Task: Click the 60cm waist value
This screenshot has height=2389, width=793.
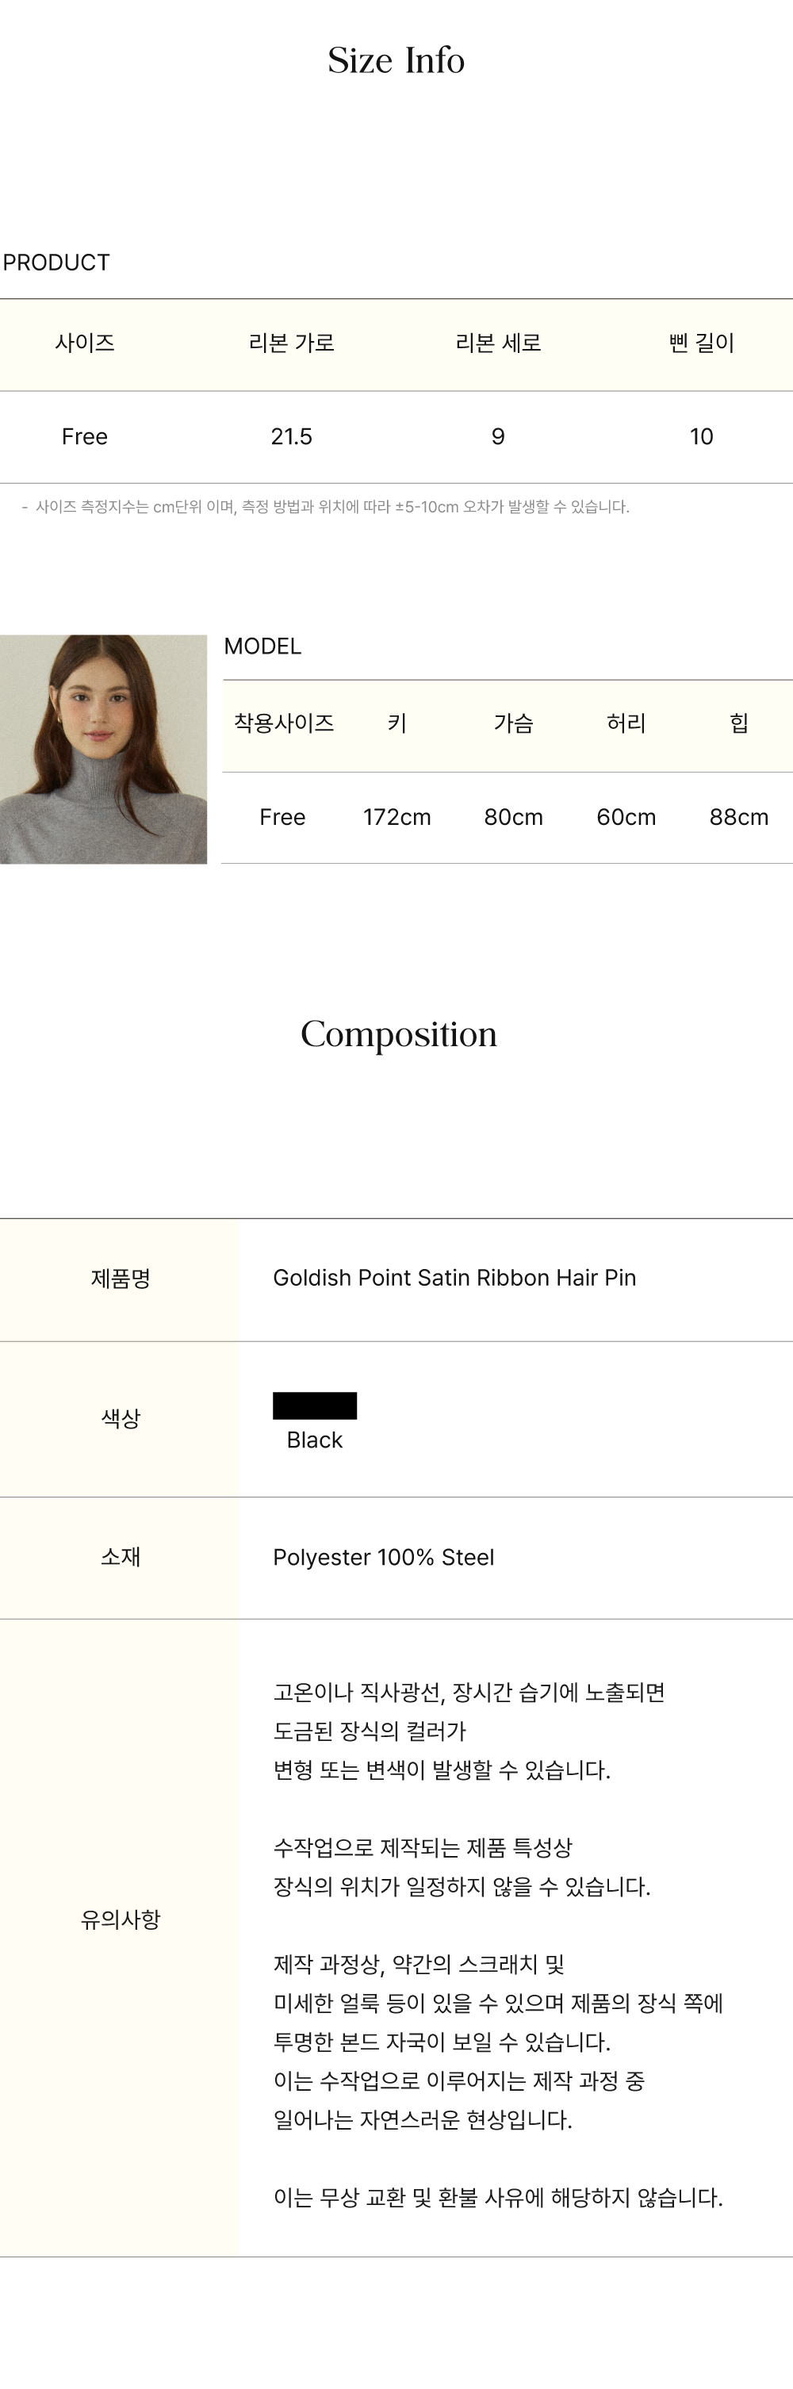Action: coord(626,817)
